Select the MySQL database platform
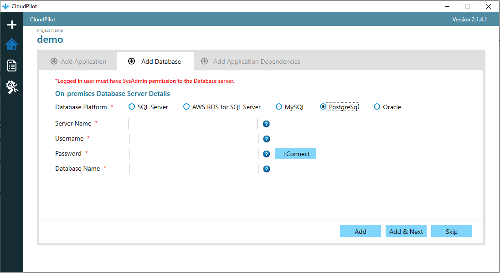500x273 pixels. coord(290,107)
